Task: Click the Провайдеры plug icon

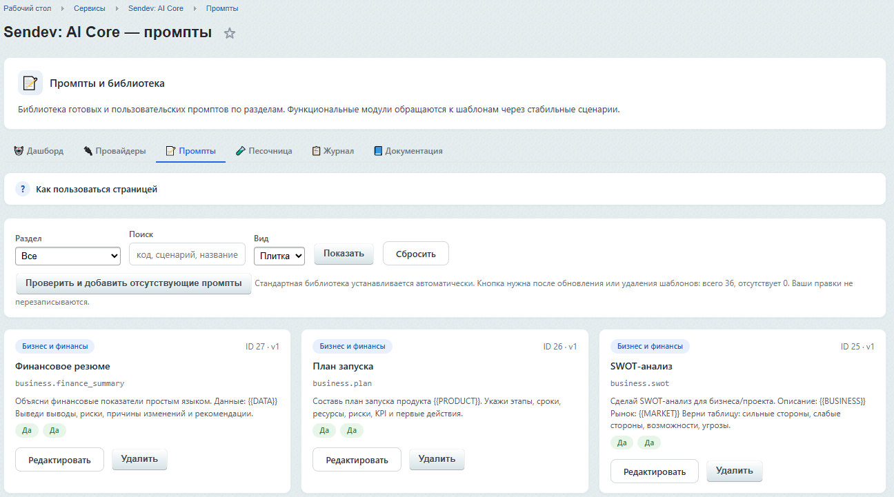Action: (88, 151)
